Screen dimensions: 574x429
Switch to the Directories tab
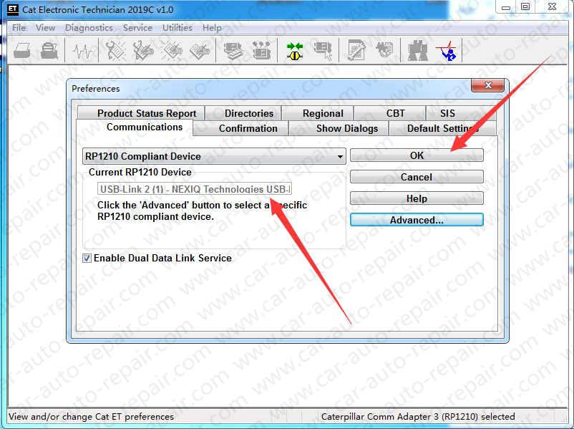click(243, 113)
